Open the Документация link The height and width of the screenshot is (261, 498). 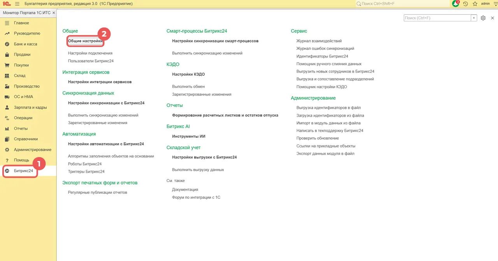tap(185, 189)
